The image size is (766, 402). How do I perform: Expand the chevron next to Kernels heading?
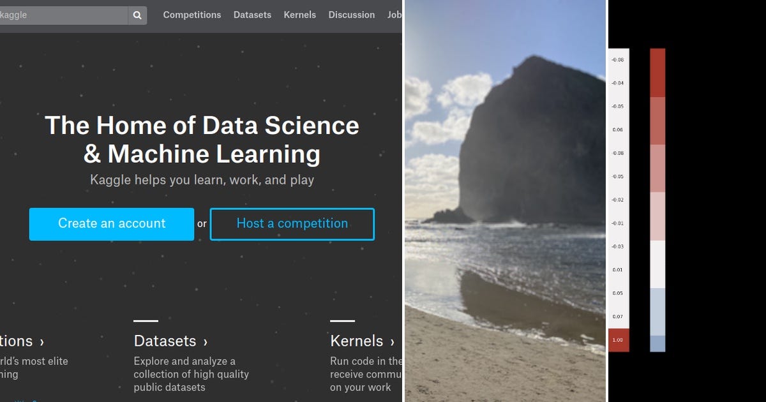click(x=391, y=341)
